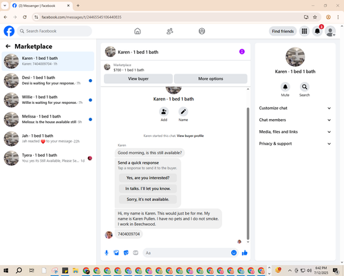Open the taskbar clock and date

click(x=321, y=270)
